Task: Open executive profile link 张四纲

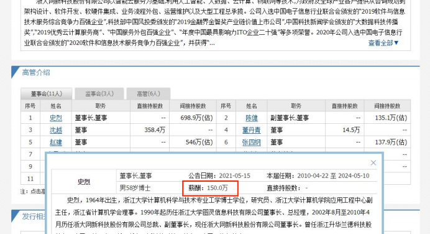Action: tap(252, 143)
